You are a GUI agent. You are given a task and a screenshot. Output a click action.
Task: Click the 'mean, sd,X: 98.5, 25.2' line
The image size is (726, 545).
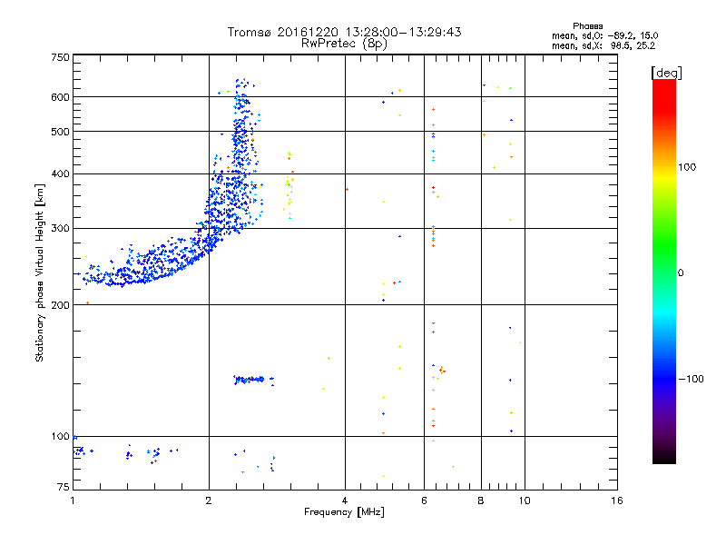pyautogui.click(x=603, y=45)
